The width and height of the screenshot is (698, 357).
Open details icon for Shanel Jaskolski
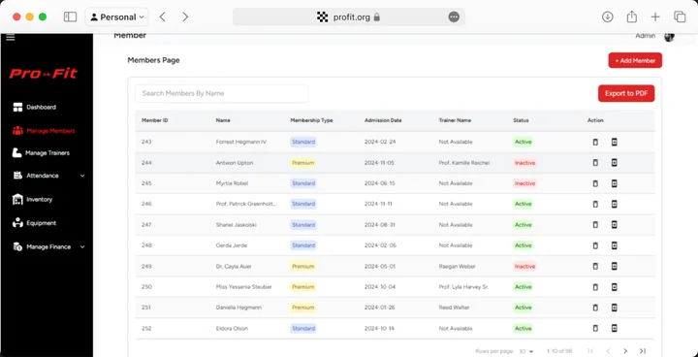coord(615,225)
